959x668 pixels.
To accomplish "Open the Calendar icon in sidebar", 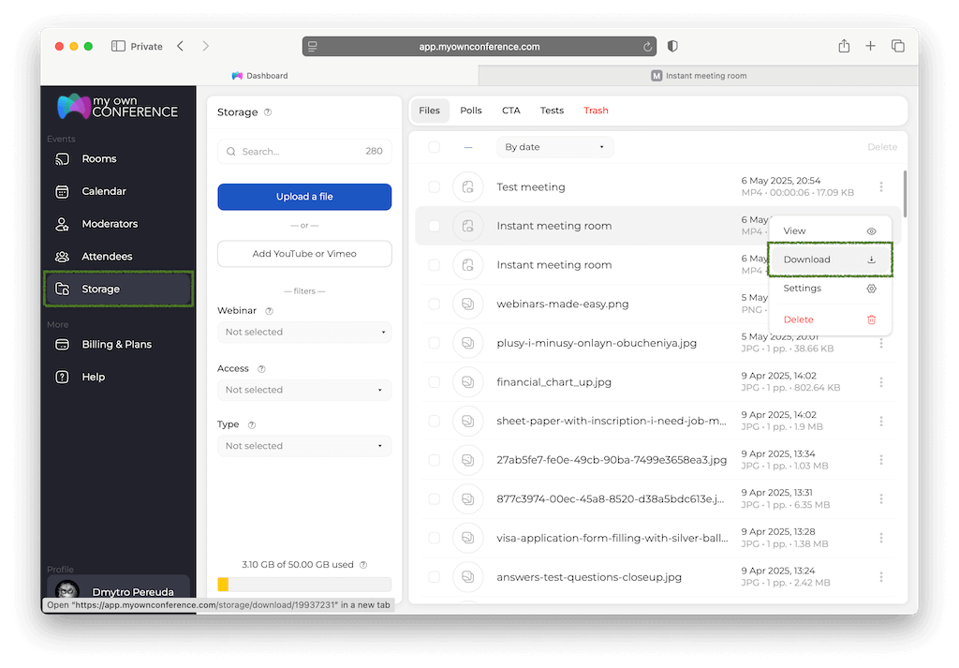I will [63, 191].
